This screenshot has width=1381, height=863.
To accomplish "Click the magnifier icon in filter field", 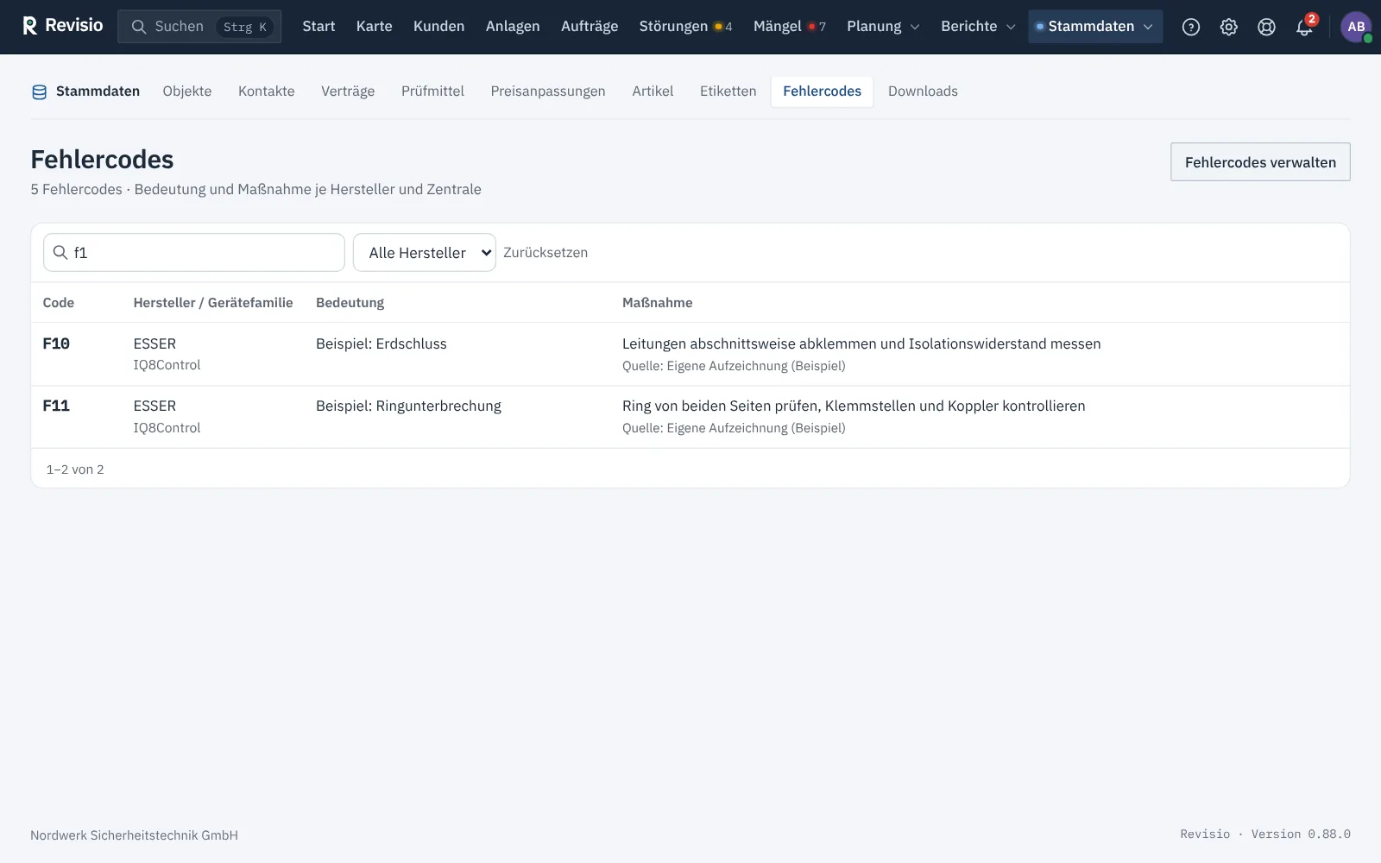I will (x=60, y=252).
